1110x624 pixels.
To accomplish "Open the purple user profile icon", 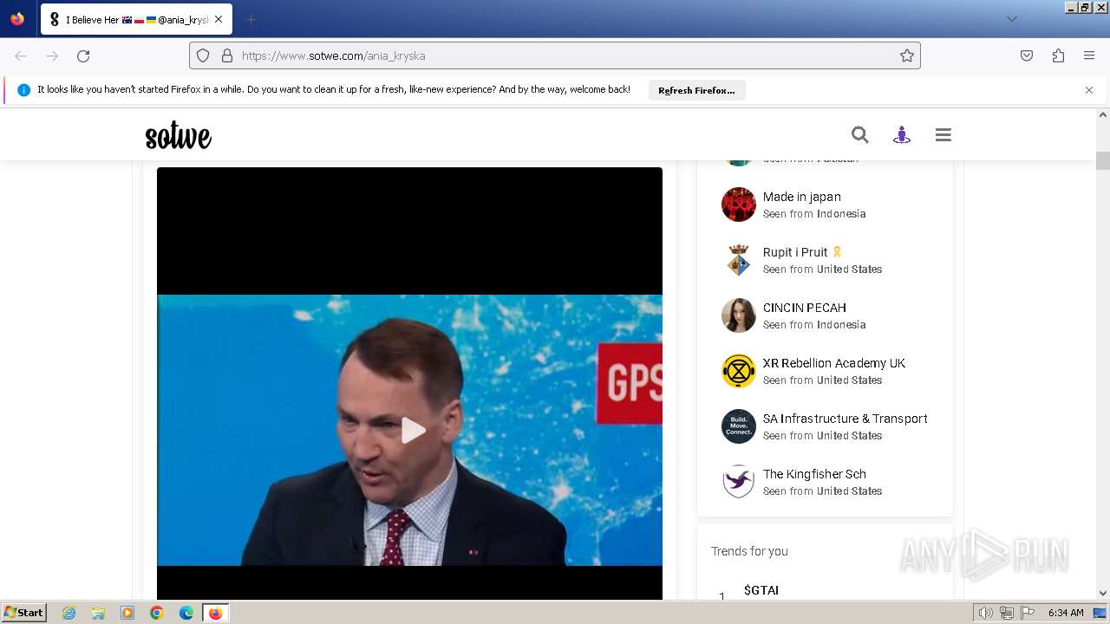I will click(x=902, y=134).
